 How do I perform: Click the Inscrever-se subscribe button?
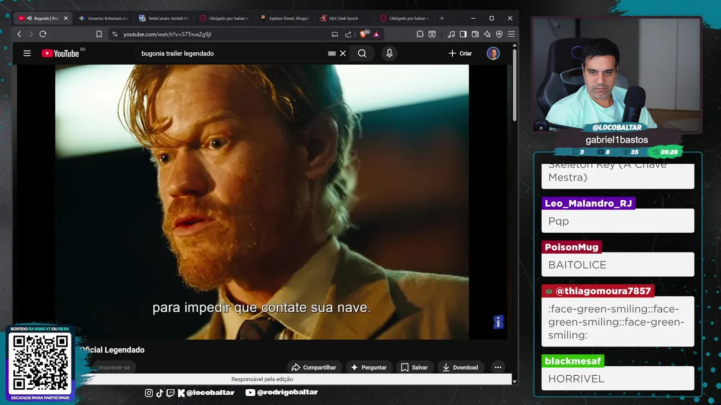[x=114, y=367]
